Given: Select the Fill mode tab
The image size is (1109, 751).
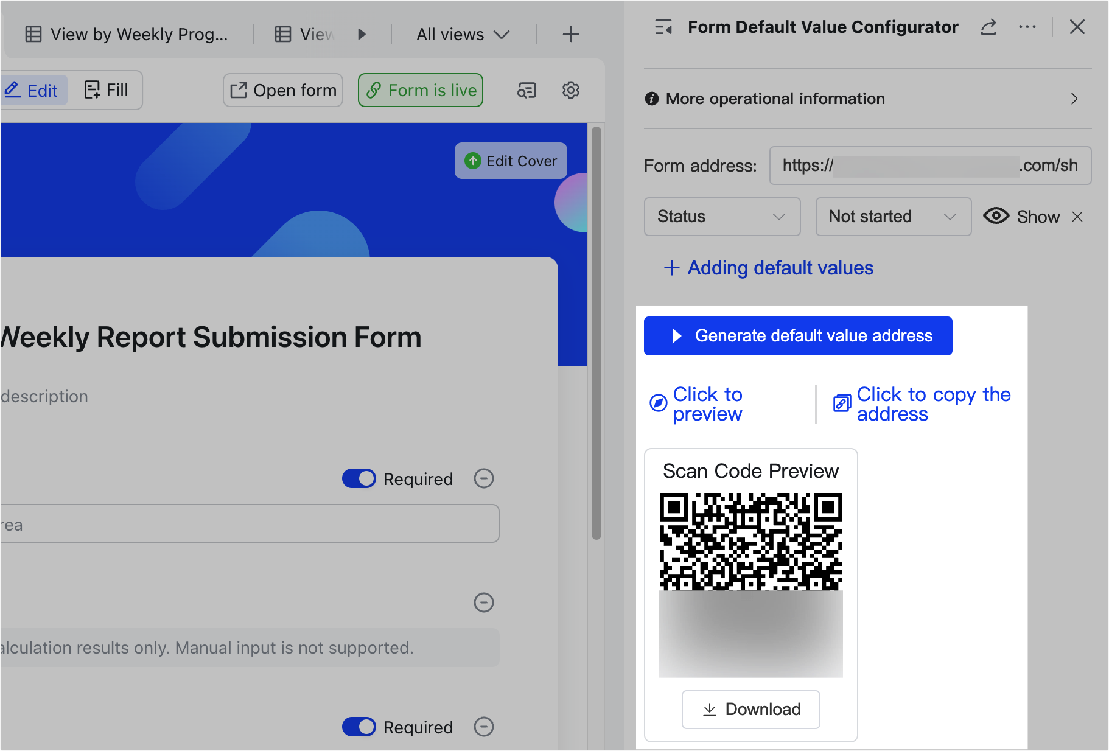Looking at the screenshot, I should tap(107, 90).
